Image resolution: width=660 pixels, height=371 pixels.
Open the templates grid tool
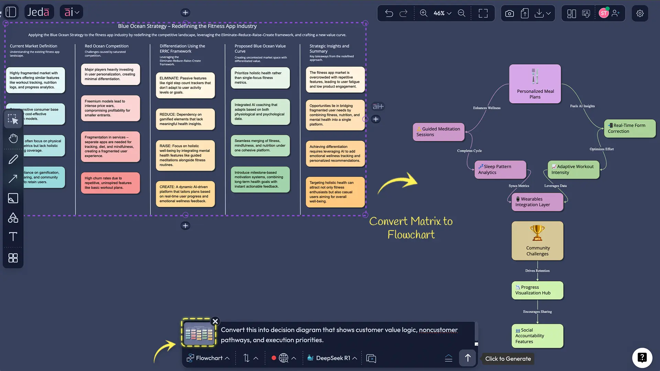click(13, 258)
